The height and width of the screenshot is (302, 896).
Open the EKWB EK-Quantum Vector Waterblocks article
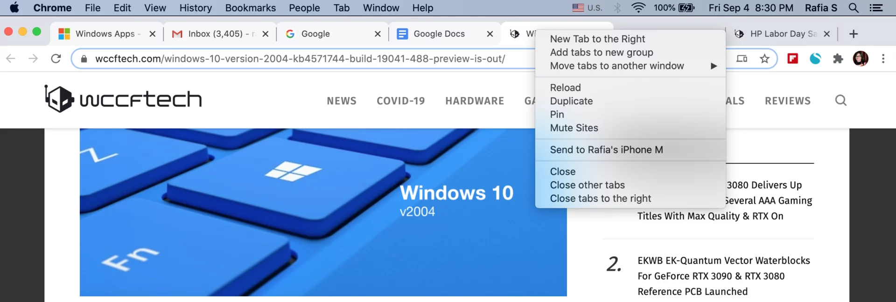point(724,276)
